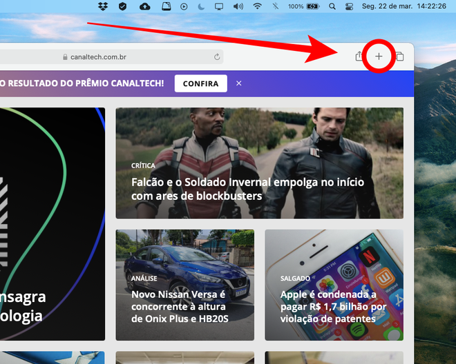Viewport: 456px width, 364px height.
Task: Open the cloud upload menu bar icon
Action: tap(144, 6)
